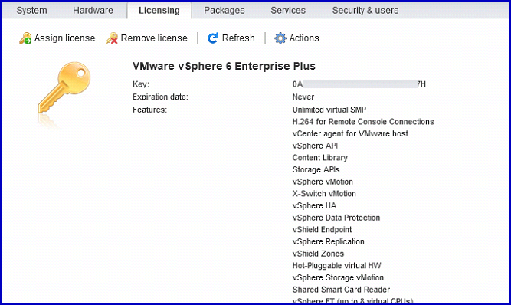Viewport: 511px width, 305px height.
Task: Click the 'vSphere HA' feature
Action: point(314,206)
